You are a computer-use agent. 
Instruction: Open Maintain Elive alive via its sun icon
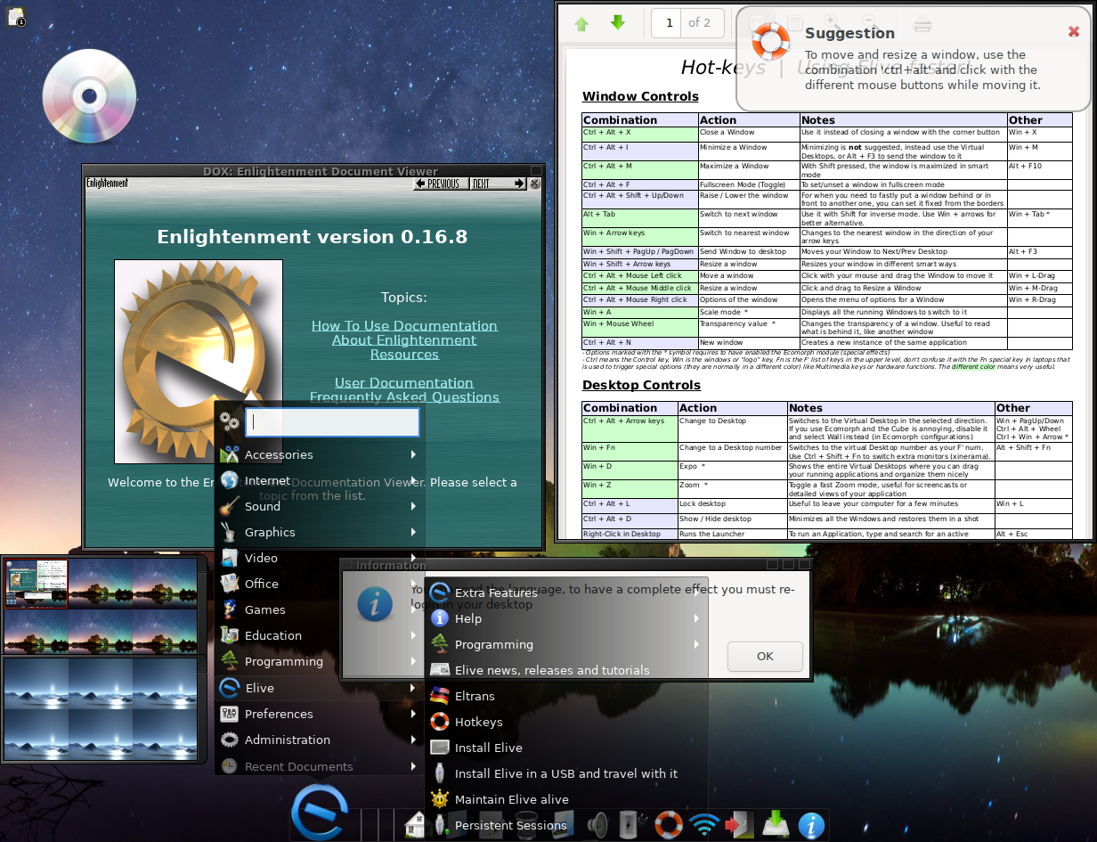440,799
